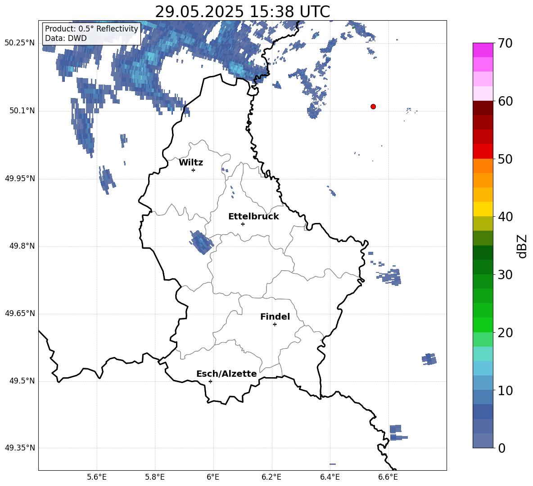Click the 6°E longitude label
The image size is (533, 486).
point(213,477)
